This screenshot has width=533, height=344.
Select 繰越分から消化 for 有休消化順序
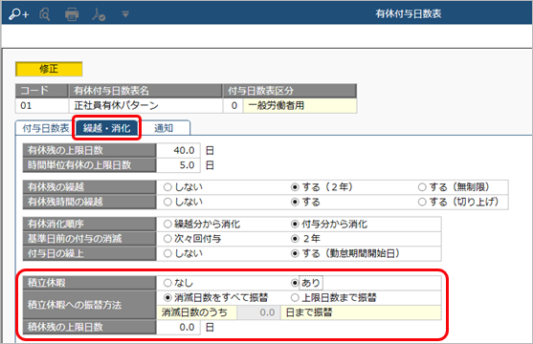click(x=167, y=225)
